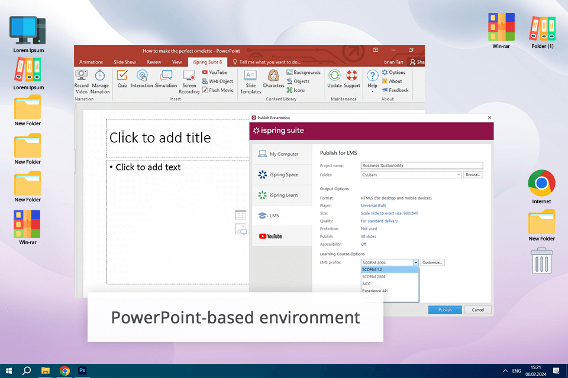The height and width of the screenshot is (378, 568).
Task: Choose SCORM 1.2 from the list
Action: point(390,269)
